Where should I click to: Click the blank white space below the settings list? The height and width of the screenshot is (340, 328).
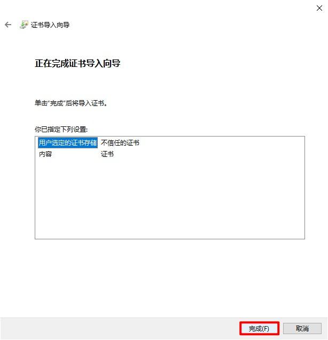(170, 277)
